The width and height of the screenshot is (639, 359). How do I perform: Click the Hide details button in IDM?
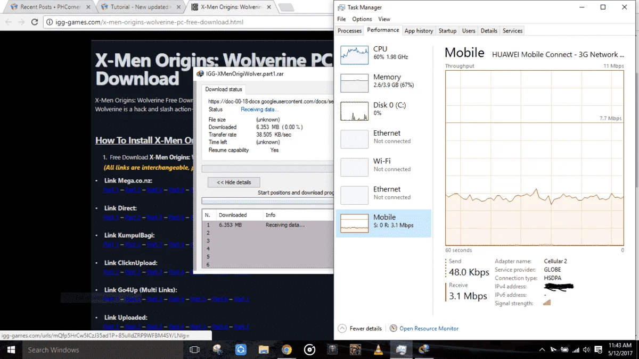[234, 182]
